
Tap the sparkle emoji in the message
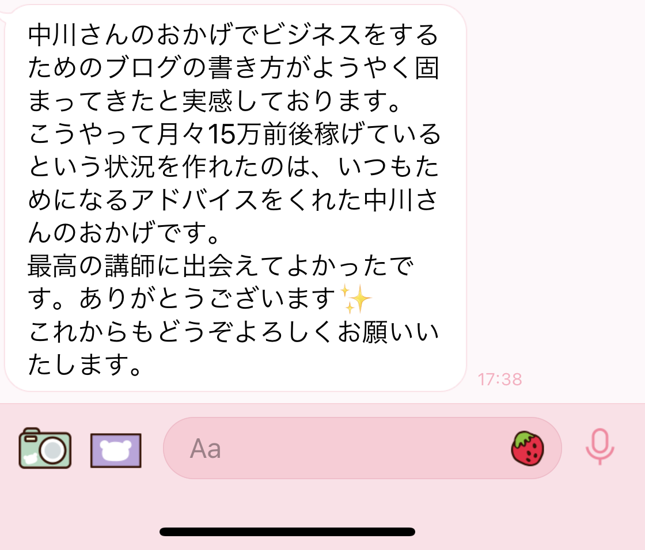(x=356, y=299)
